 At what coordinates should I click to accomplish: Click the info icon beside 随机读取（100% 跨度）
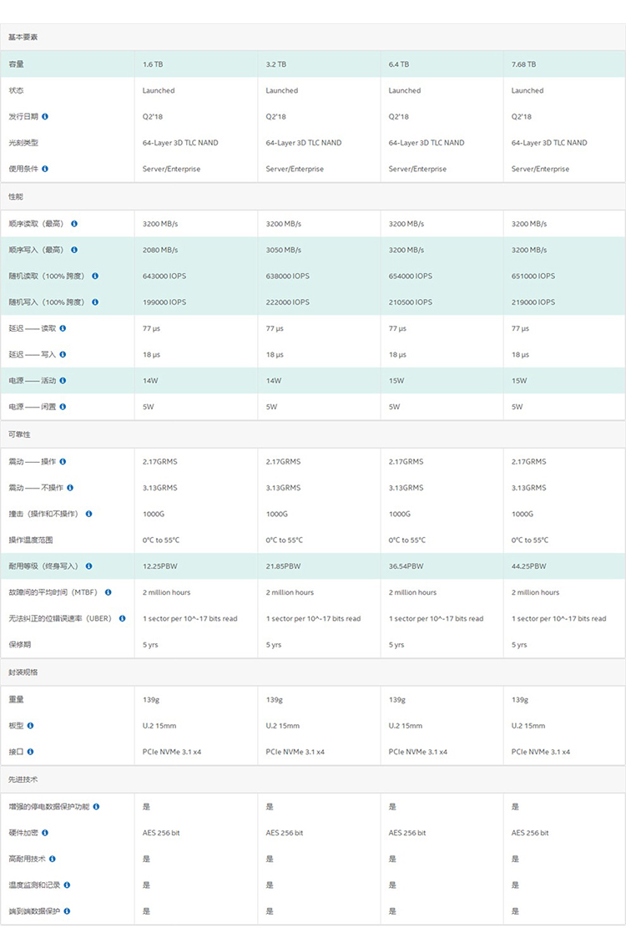click(x=95, y=276)
